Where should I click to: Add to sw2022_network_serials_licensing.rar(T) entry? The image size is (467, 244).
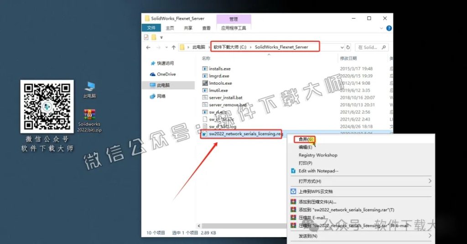point(346,210)
